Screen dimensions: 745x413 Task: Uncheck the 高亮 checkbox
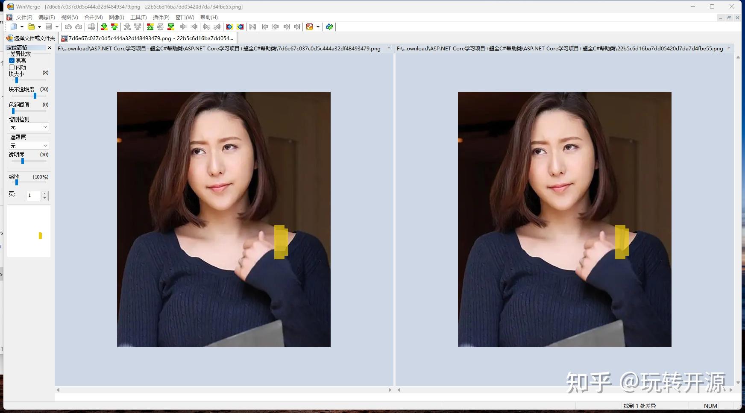tap(12, 61)
